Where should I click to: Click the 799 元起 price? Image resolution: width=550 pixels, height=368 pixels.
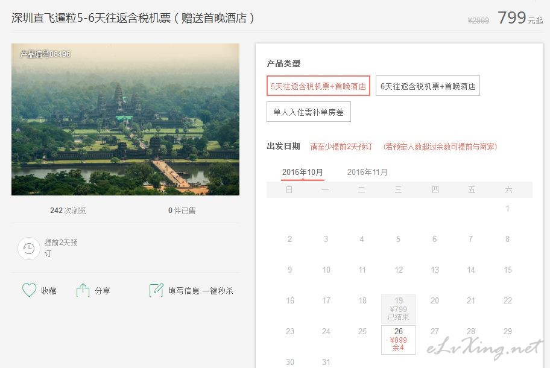pos(520,17)
